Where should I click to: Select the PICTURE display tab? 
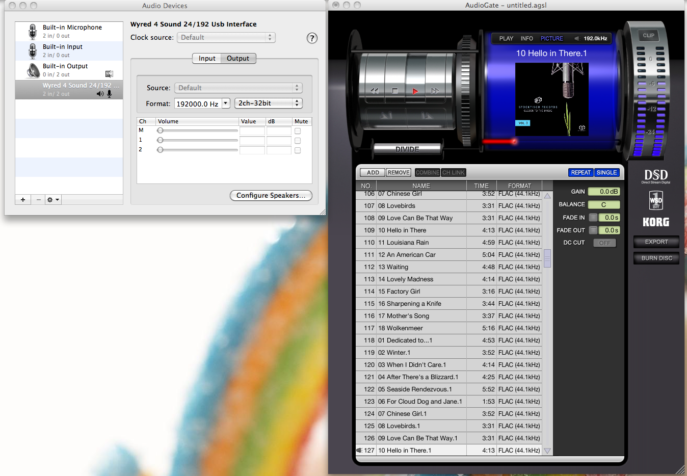coord(551,38)
